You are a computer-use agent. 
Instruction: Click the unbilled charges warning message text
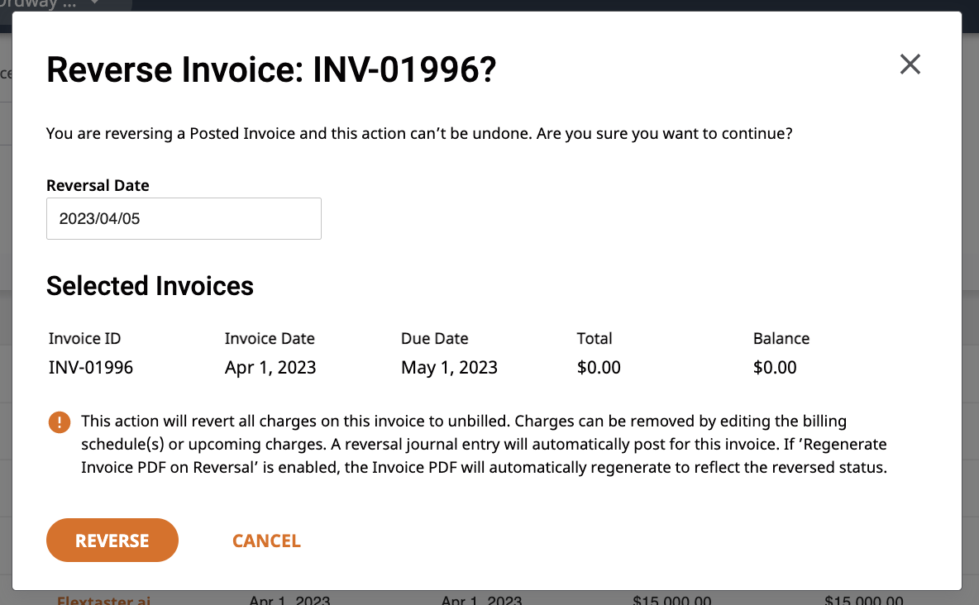point(484,444)
